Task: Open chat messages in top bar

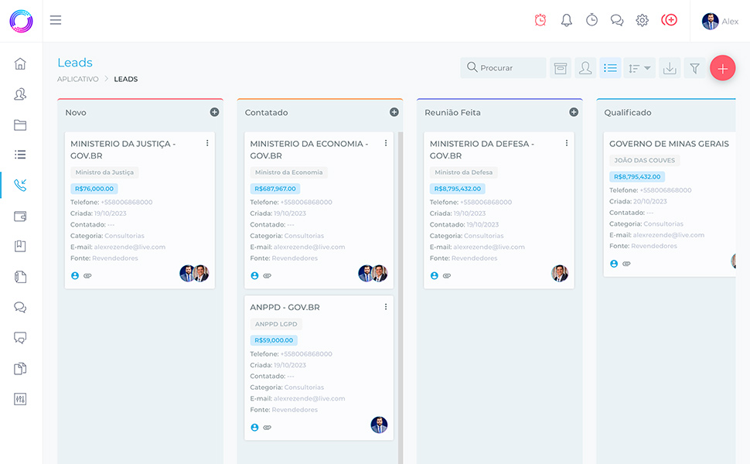Action: point(617,20)
